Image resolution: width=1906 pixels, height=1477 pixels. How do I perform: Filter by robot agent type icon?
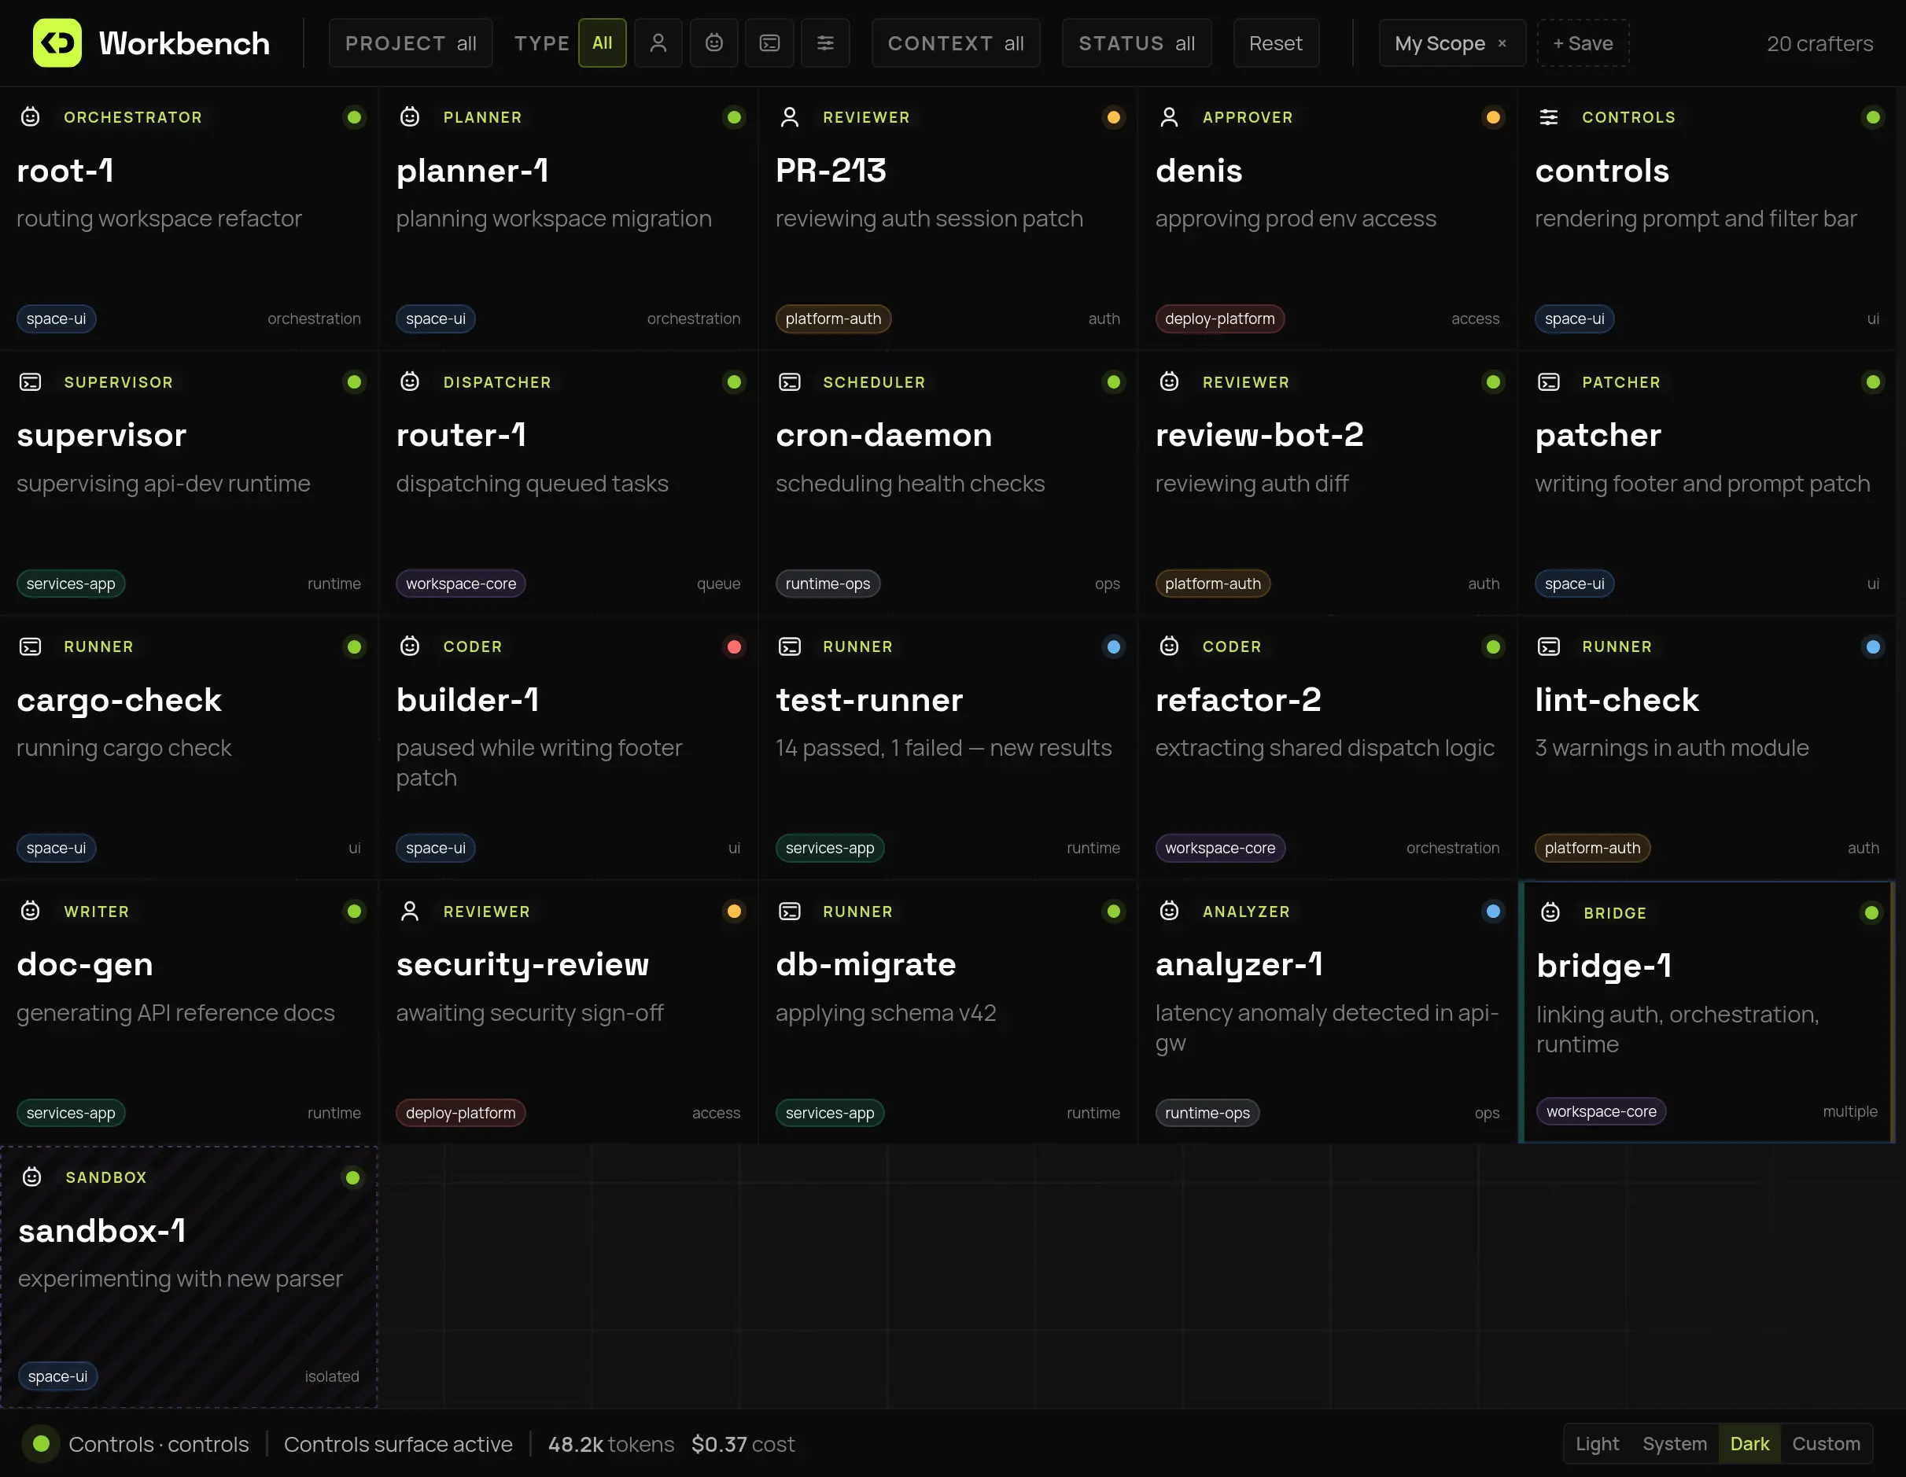(714, 42)
